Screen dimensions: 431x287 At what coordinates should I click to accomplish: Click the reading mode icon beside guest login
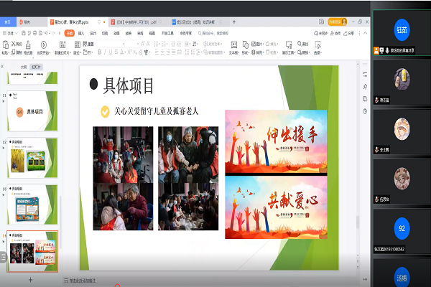[321, 22]
